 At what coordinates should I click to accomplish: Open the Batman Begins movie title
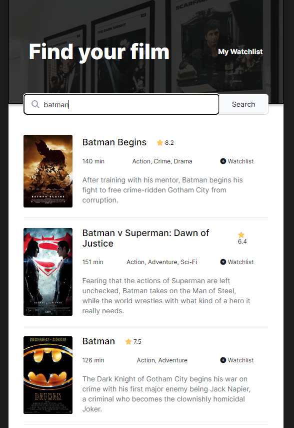[114, 142]
